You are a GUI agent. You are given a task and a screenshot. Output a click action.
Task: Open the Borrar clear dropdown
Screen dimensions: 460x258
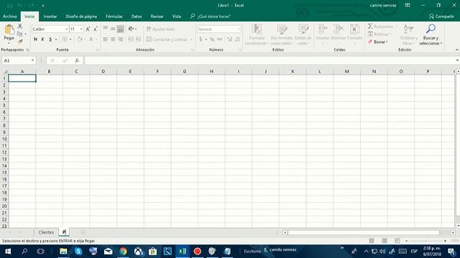(378, 42)
